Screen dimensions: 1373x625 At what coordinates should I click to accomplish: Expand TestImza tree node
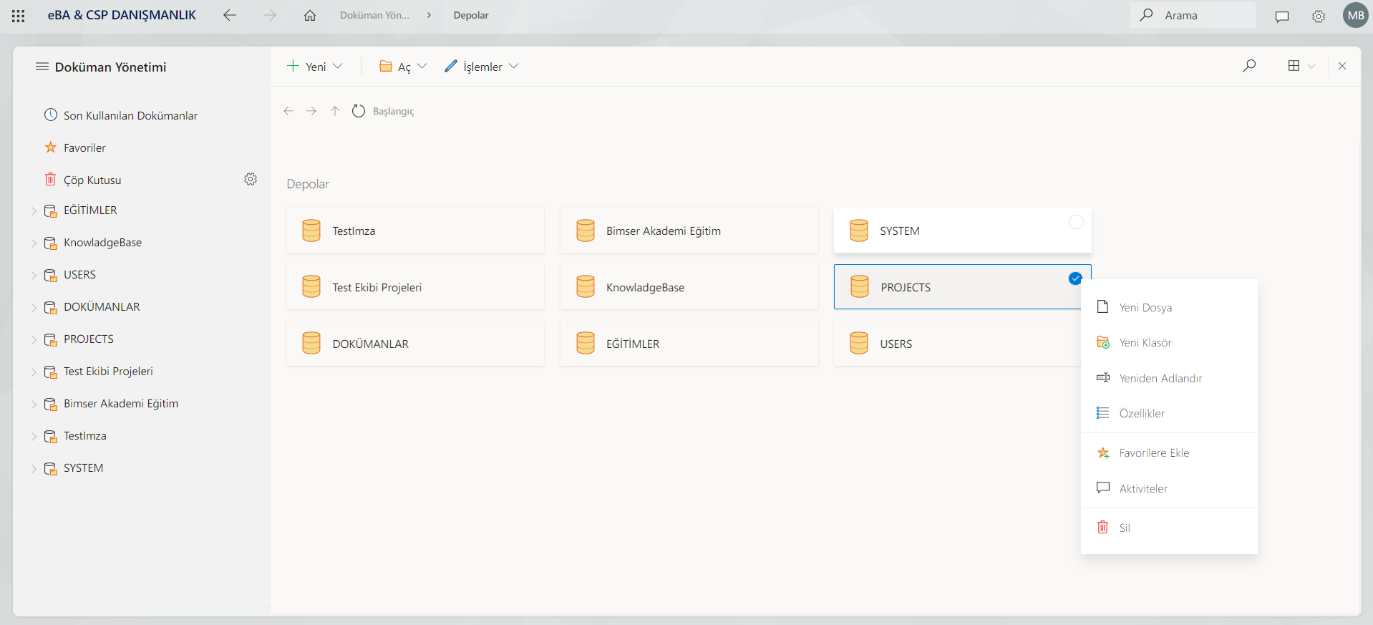tap(34, 437)
